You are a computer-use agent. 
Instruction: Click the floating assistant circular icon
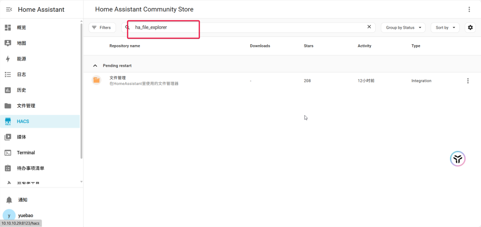click(458, 158)
